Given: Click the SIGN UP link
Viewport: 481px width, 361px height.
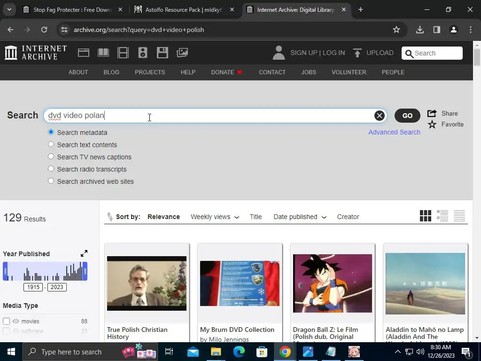Looking at the screenshot, I should coord(304,53).
